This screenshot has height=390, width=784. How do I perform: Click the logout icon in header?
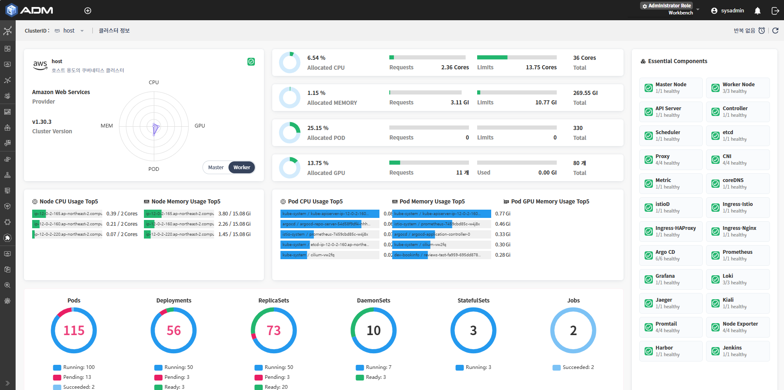775,11
